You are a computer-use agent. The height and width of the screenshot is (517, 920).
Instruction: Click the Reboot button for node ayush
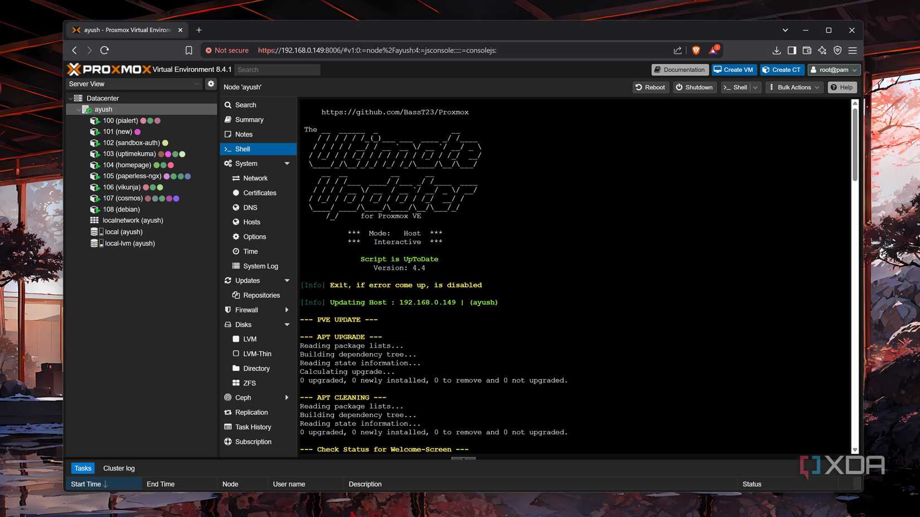coord(650,87)
